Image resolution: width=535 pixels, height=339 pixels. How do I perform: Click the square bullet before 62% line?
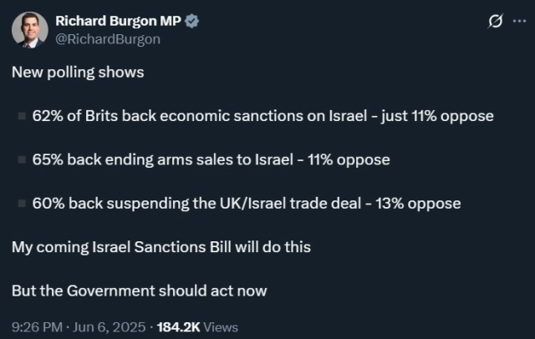coord(22,116)
